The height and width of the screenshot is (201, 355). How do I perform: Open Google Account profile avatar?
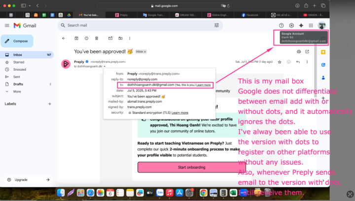point(321,26)
